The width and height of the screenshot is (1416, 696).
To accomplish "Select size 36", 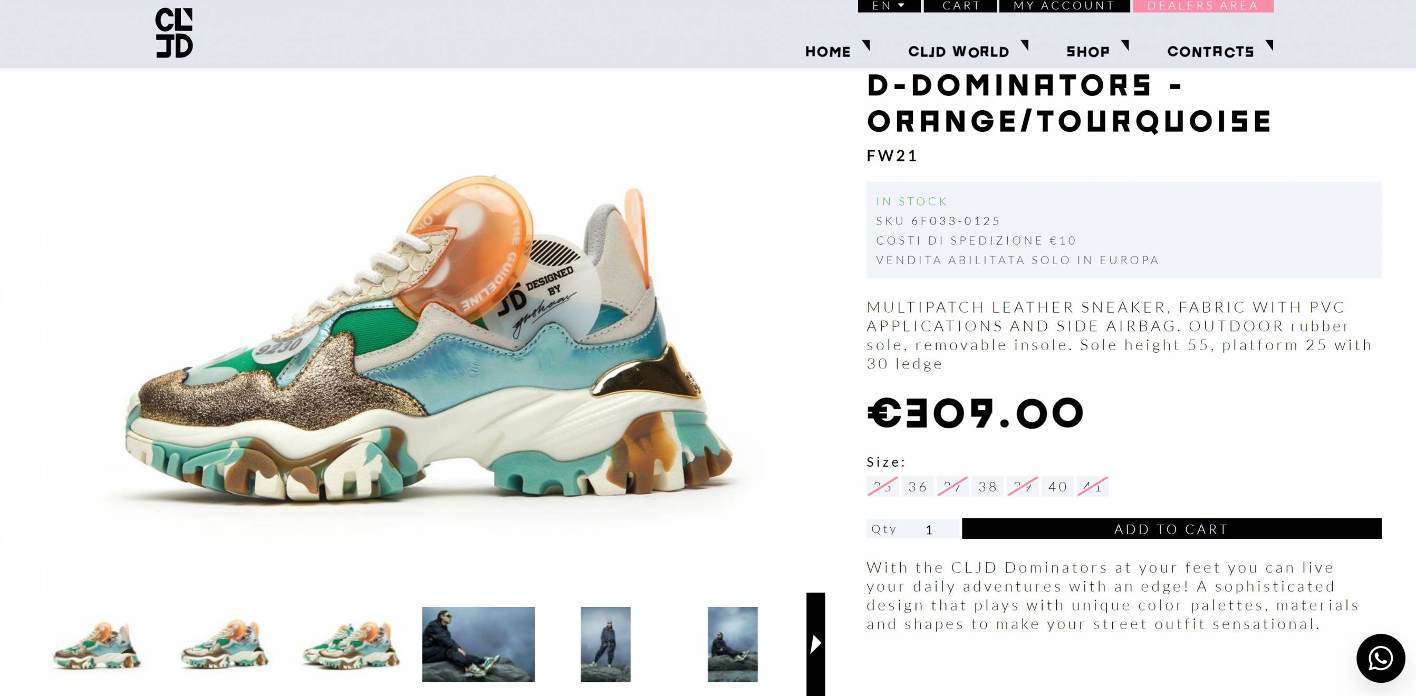I will 918,487.
